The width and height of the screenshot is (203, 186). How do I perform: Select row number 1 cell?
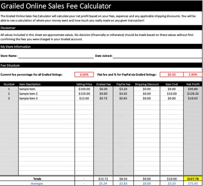point(9,89)
